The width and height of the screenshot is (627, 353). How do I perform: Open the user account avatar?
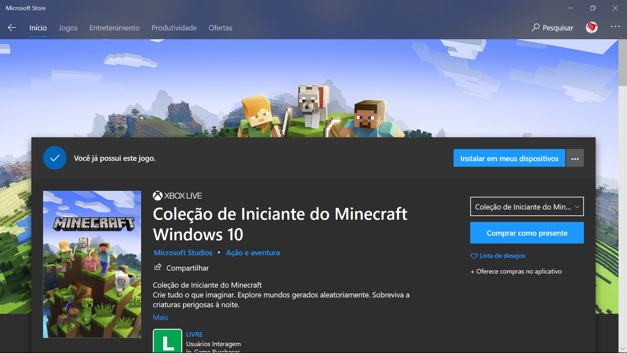click(x=592, y=28)
